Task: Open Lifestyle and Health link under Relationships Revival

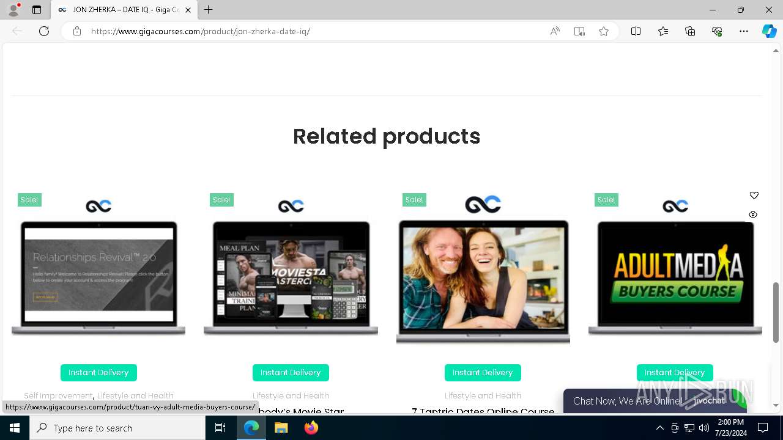Action: (135, 395)
